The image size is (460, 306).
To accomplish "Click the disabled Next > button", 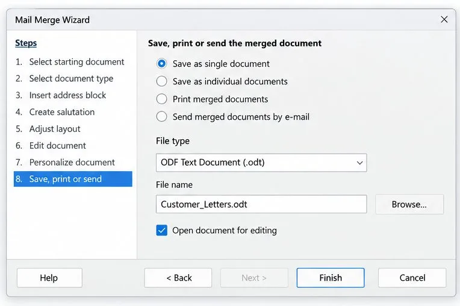I will [x=254, y=278].
